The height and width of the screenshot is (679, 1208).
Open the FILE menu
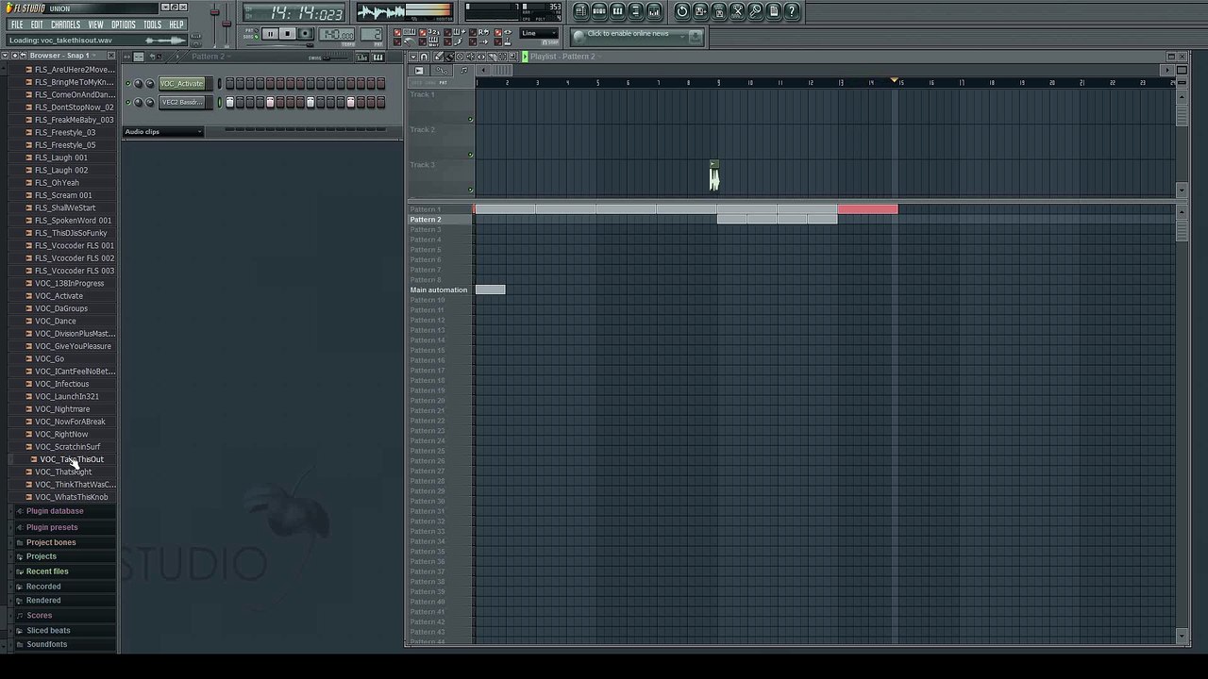(17, 25)
